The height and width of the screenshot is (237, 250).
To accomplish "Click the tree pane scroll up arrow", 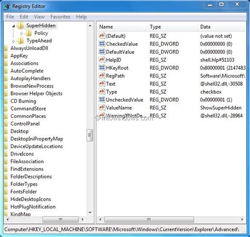I will [x=90, y=26].
